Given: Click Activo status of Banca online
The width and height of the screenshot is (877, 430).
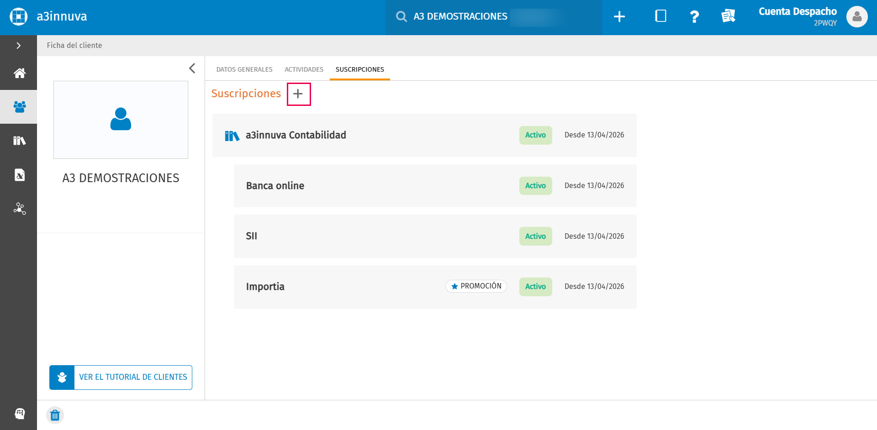Looking at the screenshot, I should pos(535,186).
